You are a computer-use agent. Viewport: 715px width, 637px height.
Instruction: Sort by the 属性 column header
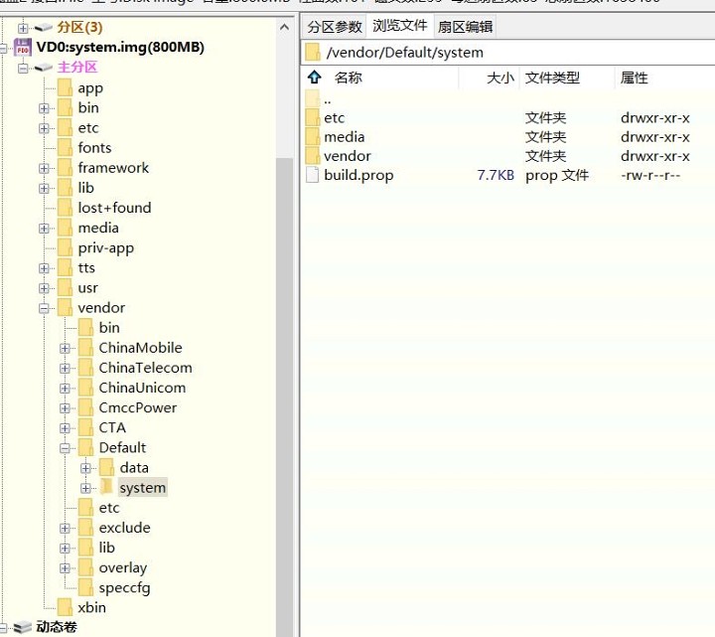634,78
